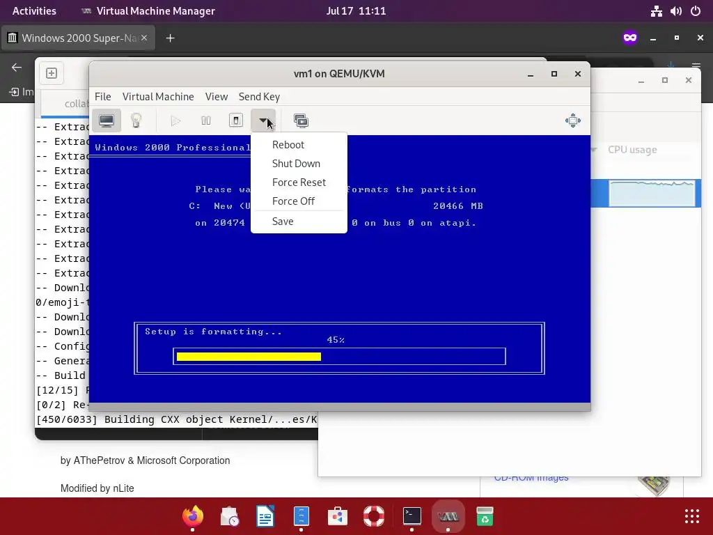The width and height of the screenshot is (713, 535).
Task: Open the clock and calendar panel
Action: coord(356,11)
